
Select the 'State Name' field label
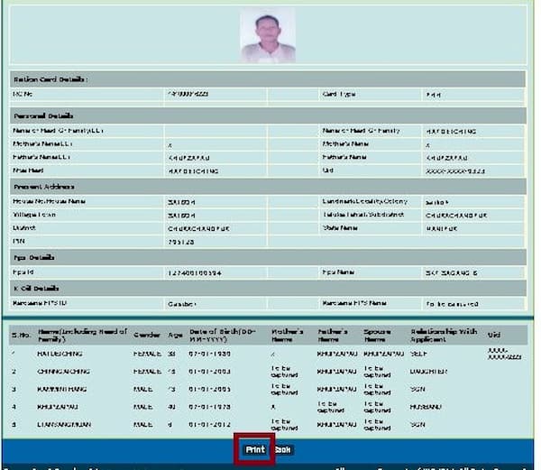(340, 227)
